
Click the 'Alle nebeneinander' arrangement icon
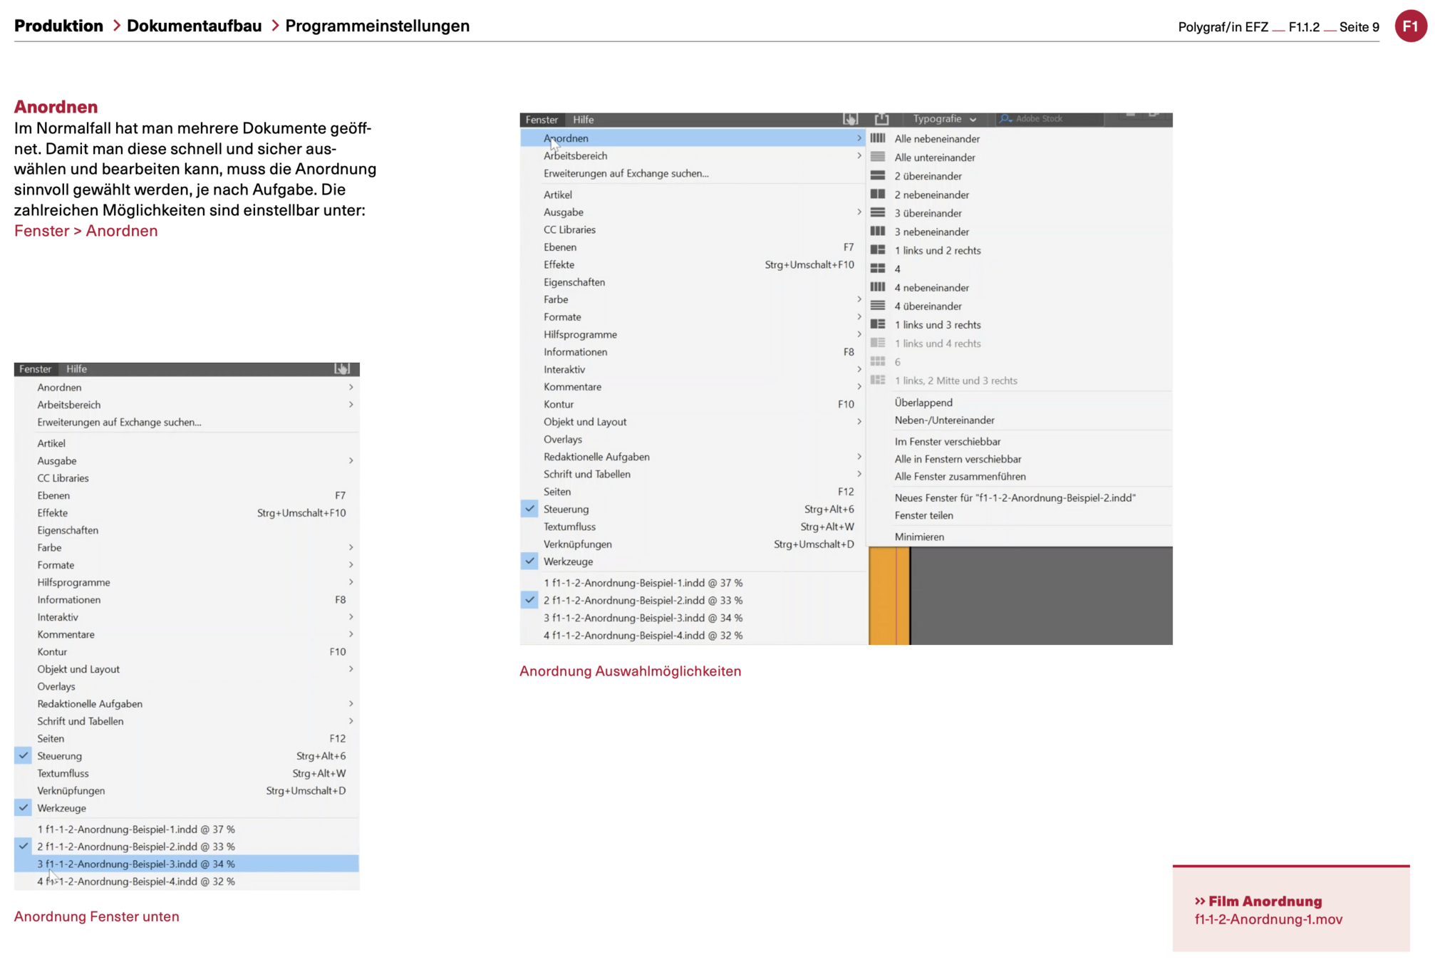(878, 138)
